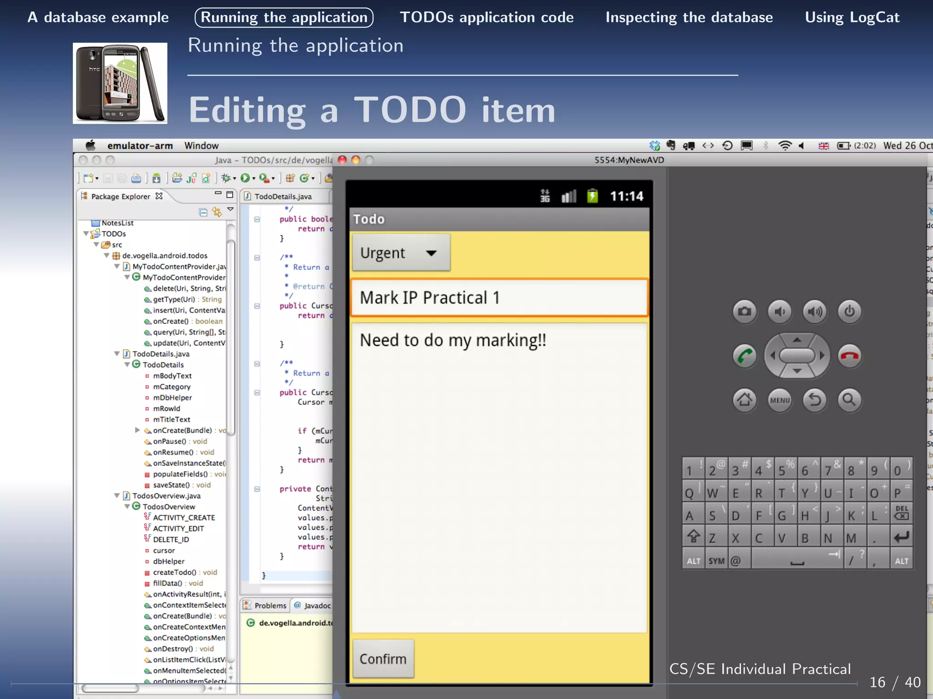Click the emulator power button

(x=849, y=312)
